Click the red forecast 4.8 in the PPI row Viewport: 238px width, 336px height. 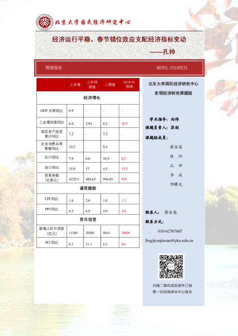pos(124,211)
